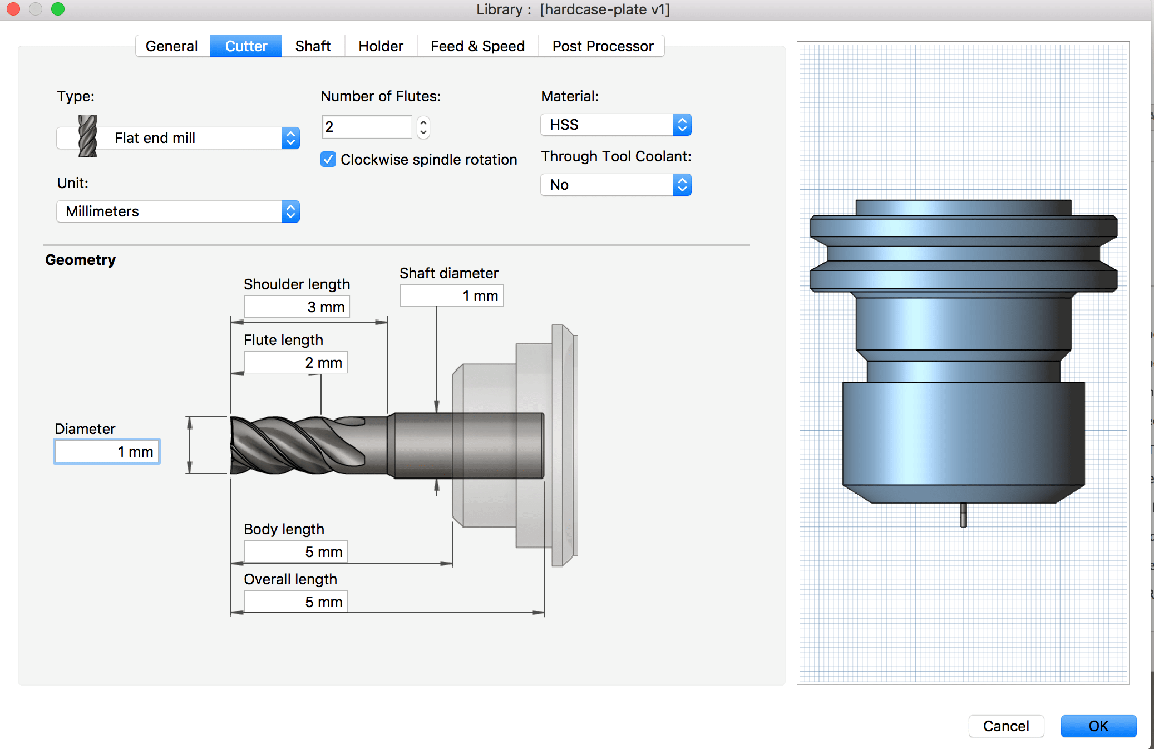The height and width of the screenshot is (749, 1154).
Task: Toggle Clockwise spindle rotation checkbox
Action: click(x=328, y=160)
